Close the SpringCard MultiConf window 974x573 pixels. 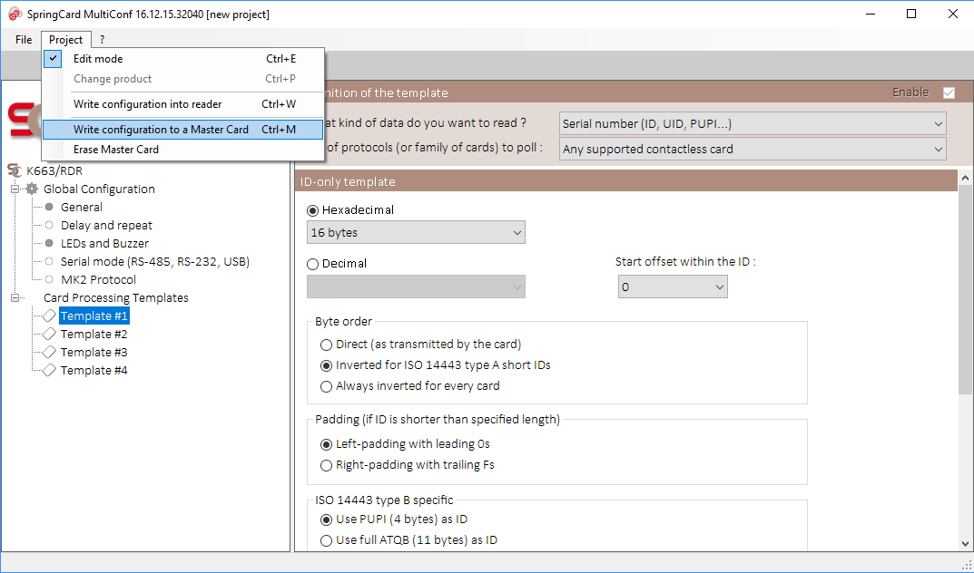pos(953,15)
